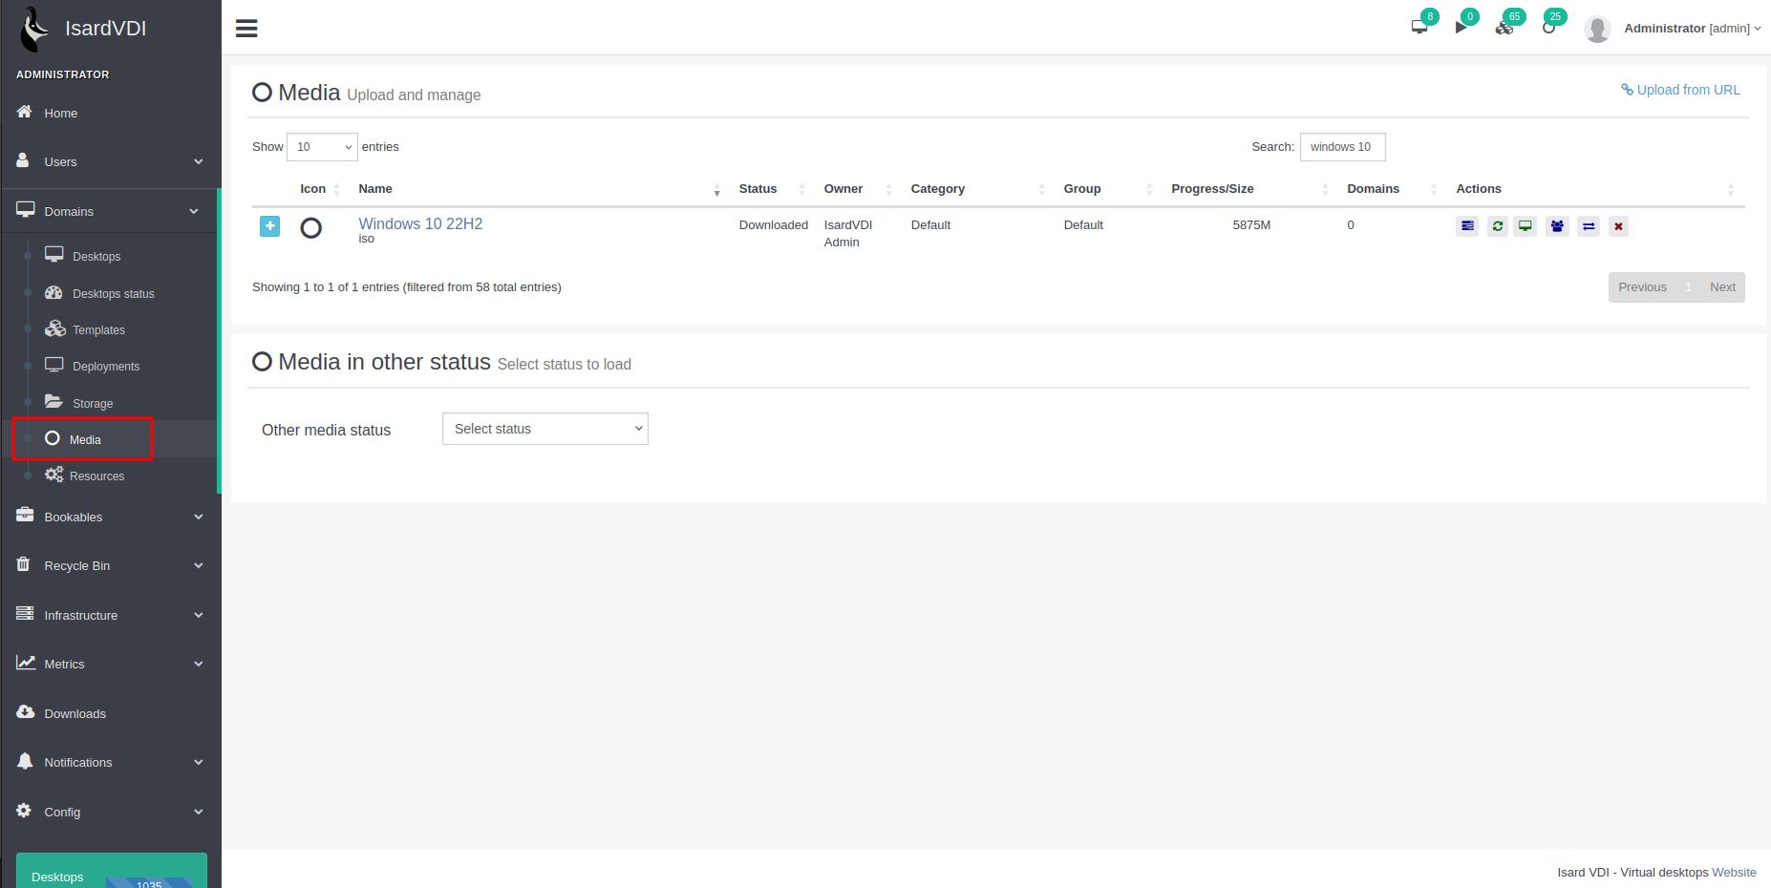Open the Select status dropdown

click(x=544, y=429)
